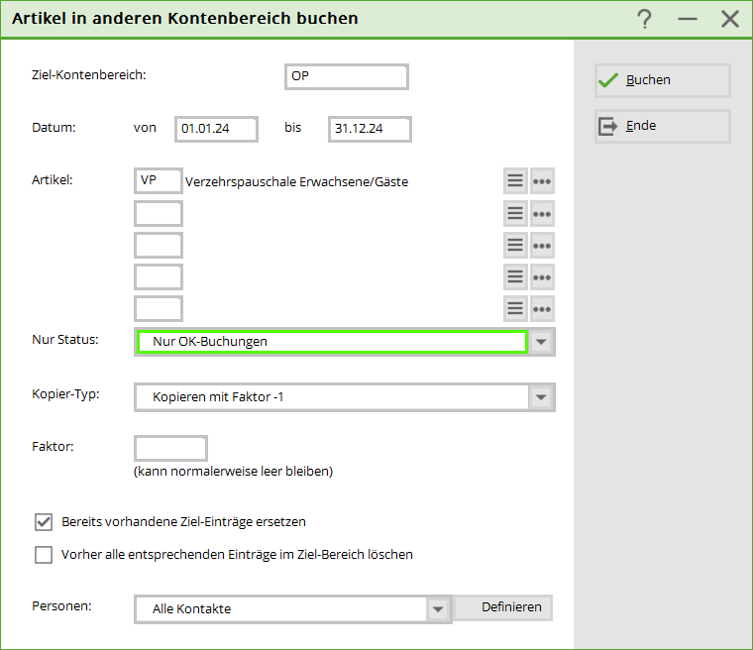The height and width of the screenshot is (650, 753).
Task: Enable 'Vorher alle entsprechenden Einträge im Ziel-Bereich löschen'
Action: [x=44, y=555]
